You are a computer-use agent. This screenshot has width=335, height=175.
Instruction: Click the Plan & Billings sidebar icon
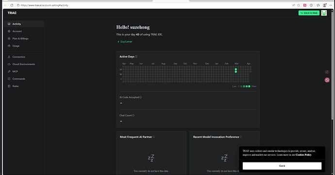(x=9, y=38)
